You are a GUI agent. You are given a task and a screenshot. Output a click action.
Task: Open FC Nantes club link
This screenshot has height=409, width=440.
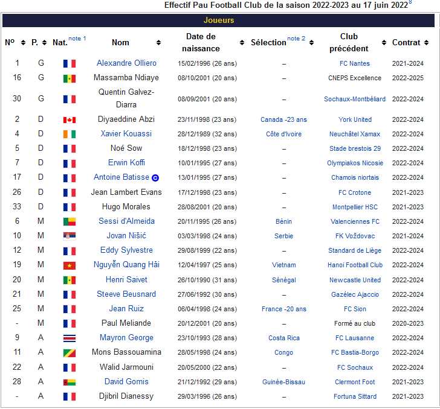(355, 63)
